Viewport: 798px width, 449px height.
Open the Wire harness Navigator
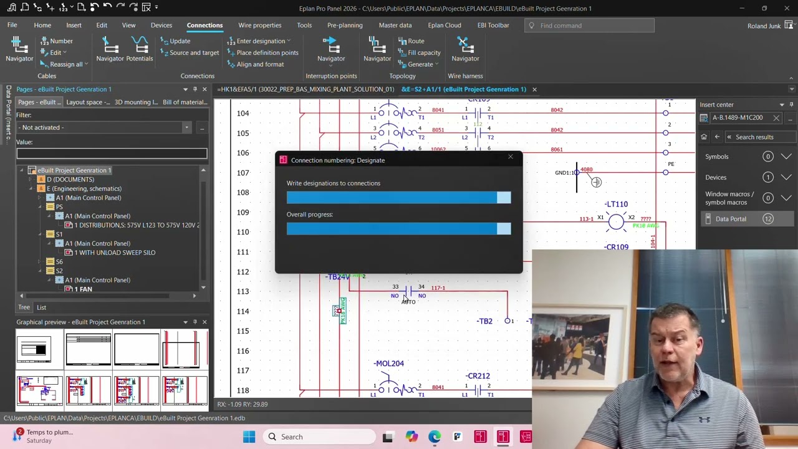[x=465, y=49]
